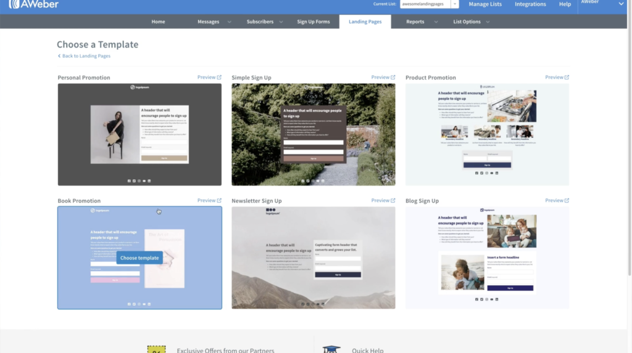Expand the Messages menu chevron

pyautogui.click(x=230, y=22)
